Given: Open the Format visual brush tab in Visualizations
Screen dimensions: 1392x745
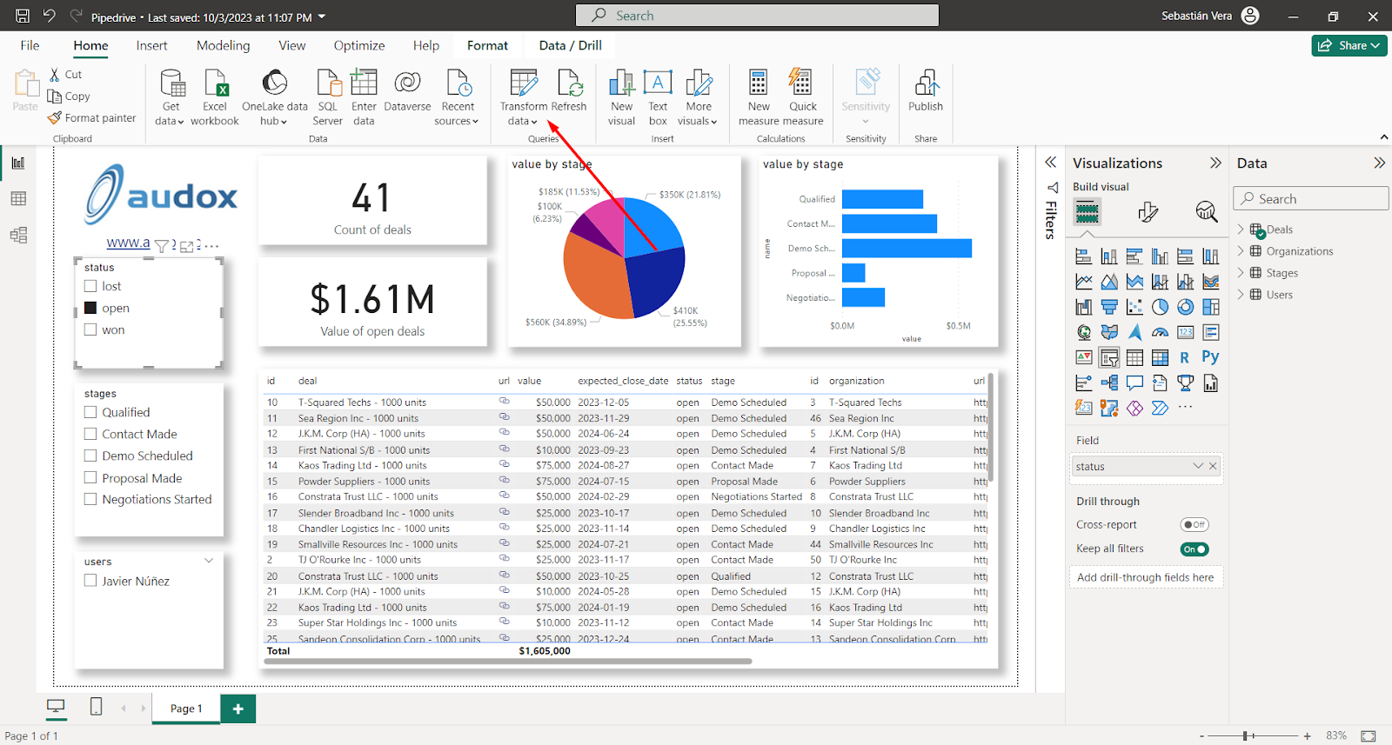Looking at the screenshot, I should [x=1148, y=211].
